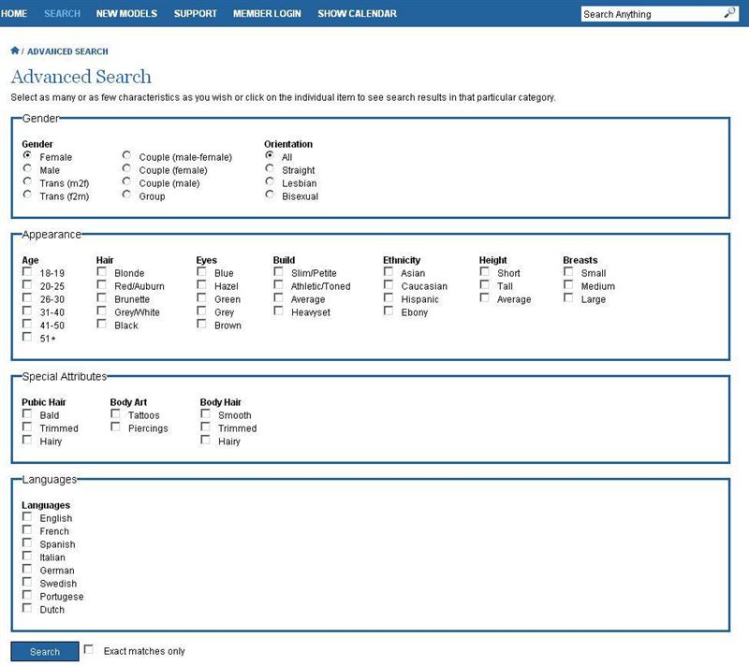
Task: Click the blue Search button
Action: (45, 651)
